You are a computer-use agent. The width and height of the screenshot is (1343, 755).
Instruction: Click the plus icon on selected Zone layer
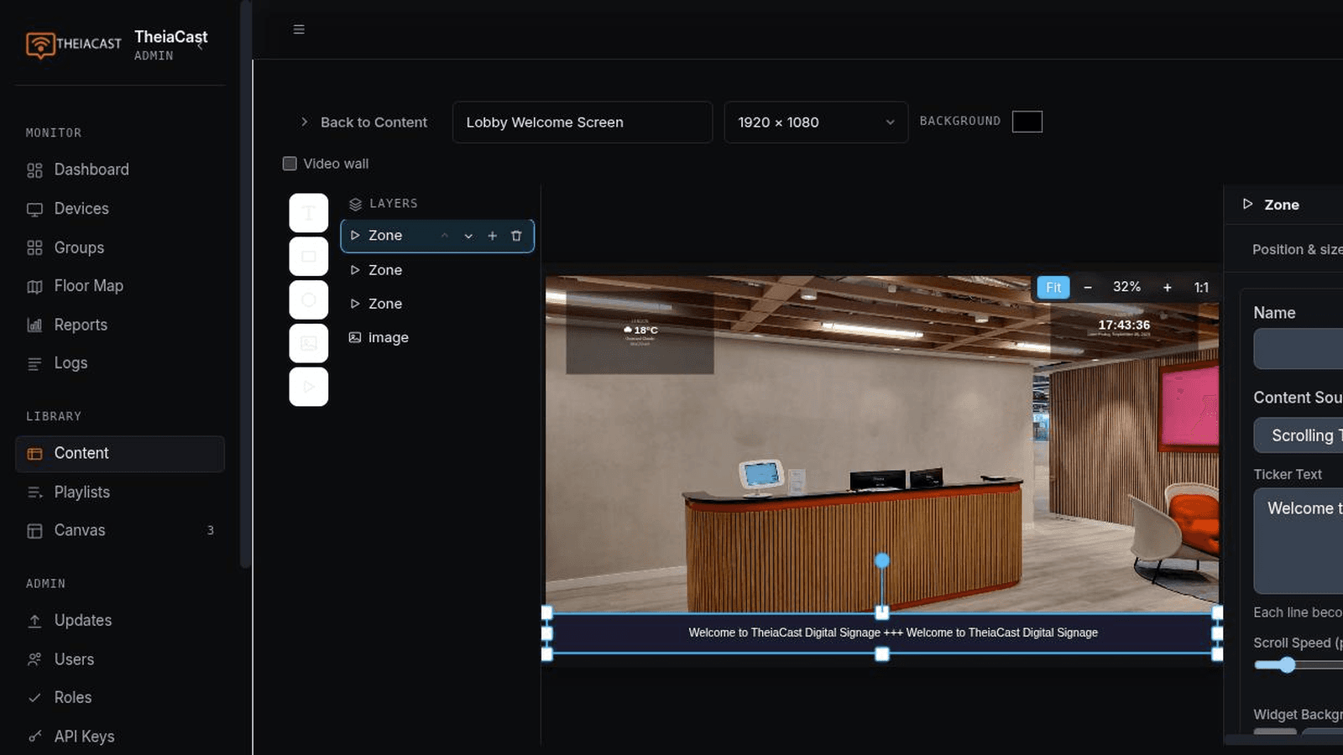click(x=493, y=236)
